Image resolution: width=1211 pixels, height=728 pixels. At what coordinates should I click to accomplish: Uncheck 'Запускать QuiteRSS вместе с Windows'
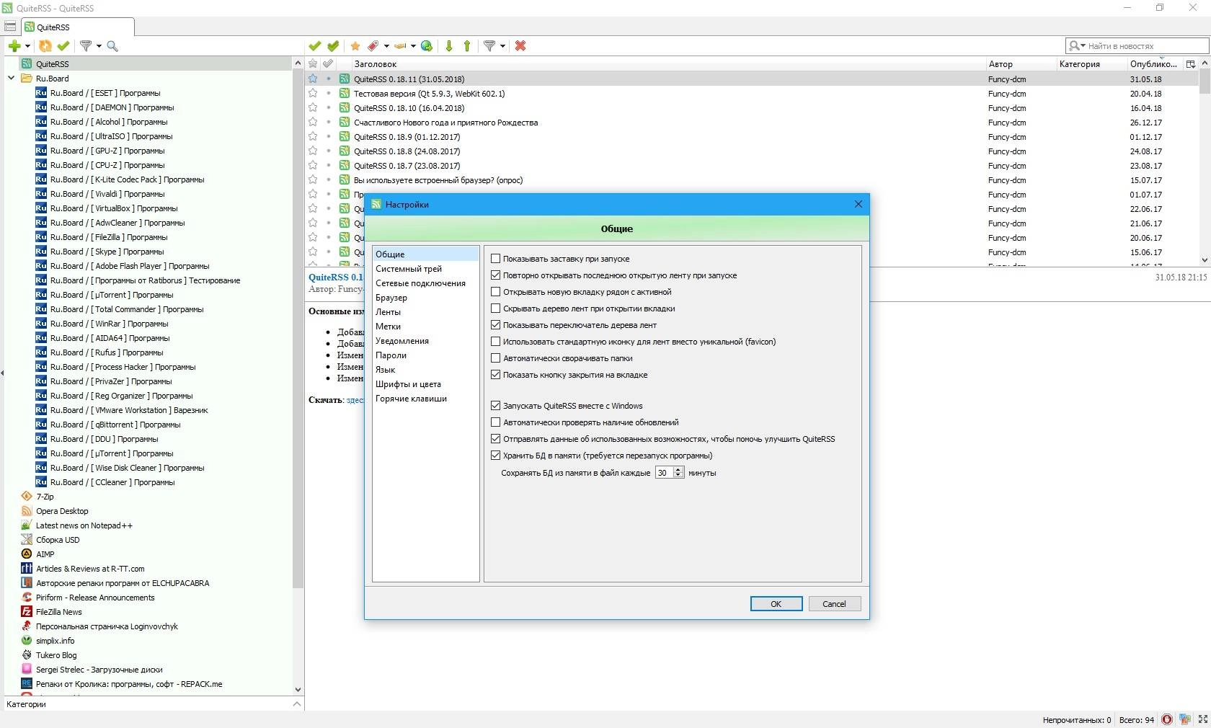(495, 406)
